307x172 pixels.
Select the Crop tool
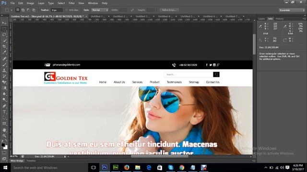(x=4, y=46)
